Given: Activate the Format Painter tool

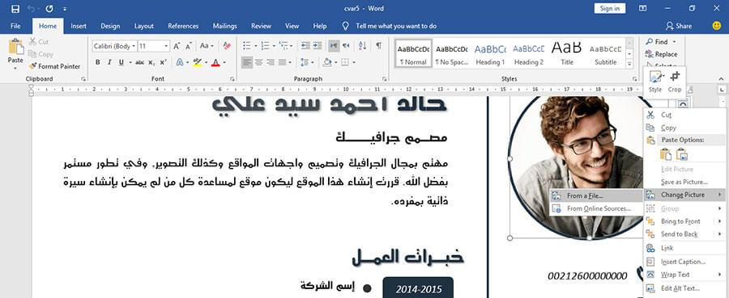Looking at the screenshot, I should 54,66.
